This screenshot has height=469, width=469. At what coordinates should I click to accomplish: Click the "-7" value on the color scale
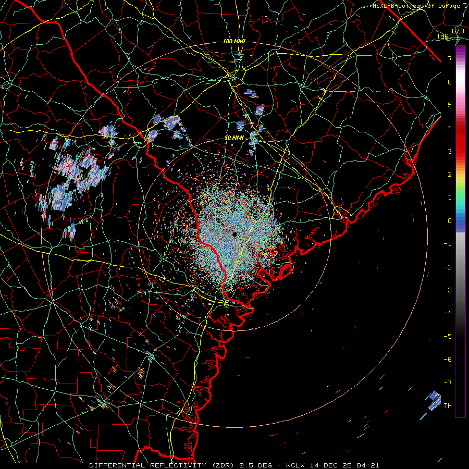pyautogui.click(x=448, y=382)
